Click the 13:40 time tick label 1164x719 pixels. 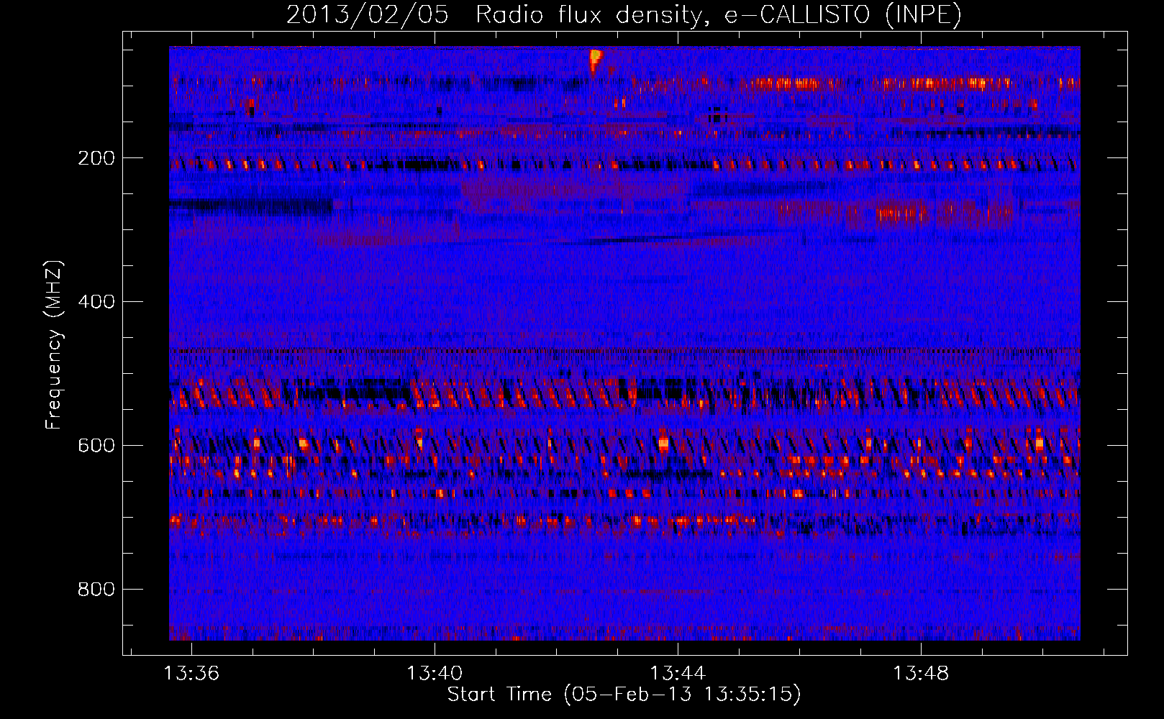tap(435, 674)
